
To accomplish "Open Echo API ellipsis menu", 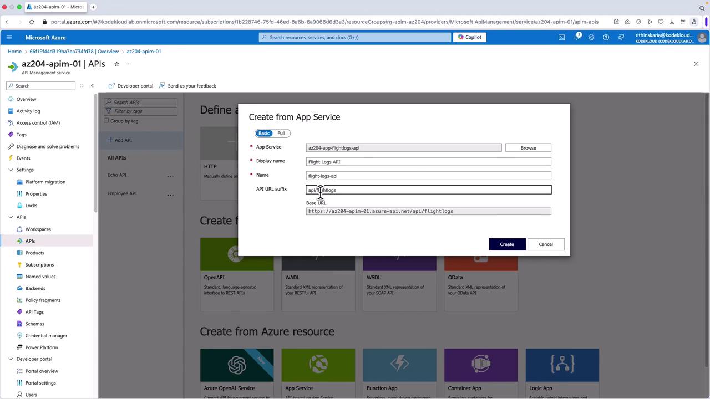I will click(x=170, y=176).
